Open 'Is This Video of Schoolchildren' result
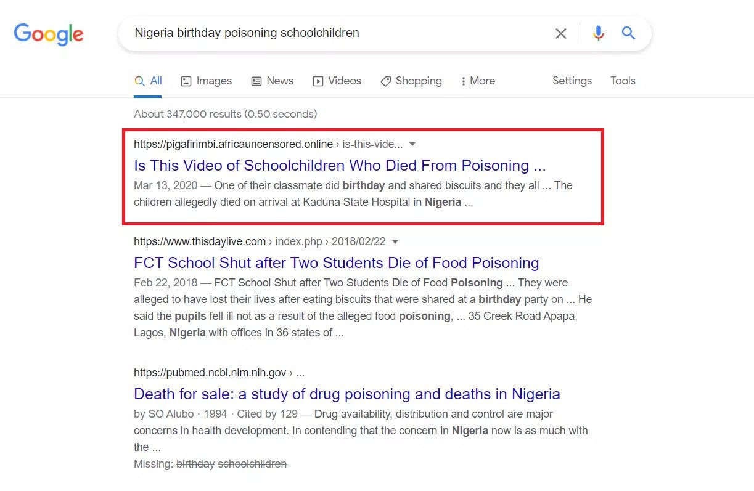The width and height of the screenshot is (754, 491). (340, 165)
